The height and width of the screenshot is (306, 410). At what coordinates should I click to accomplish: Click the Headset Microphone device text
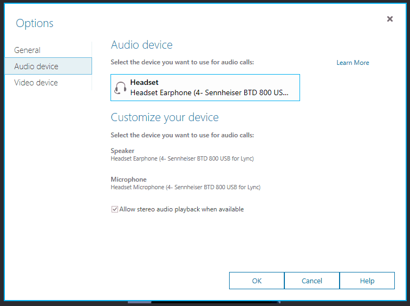[185, 187]
